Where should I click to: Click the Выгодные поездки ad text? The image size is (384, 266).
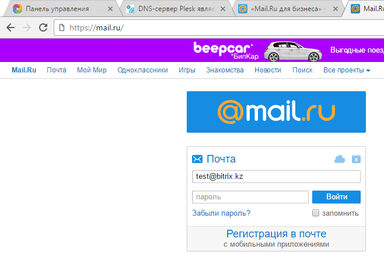(357, 50)
